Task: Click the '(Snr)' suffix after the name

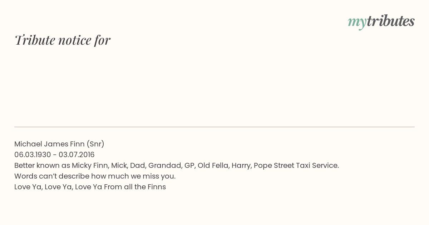Action: 95,144
